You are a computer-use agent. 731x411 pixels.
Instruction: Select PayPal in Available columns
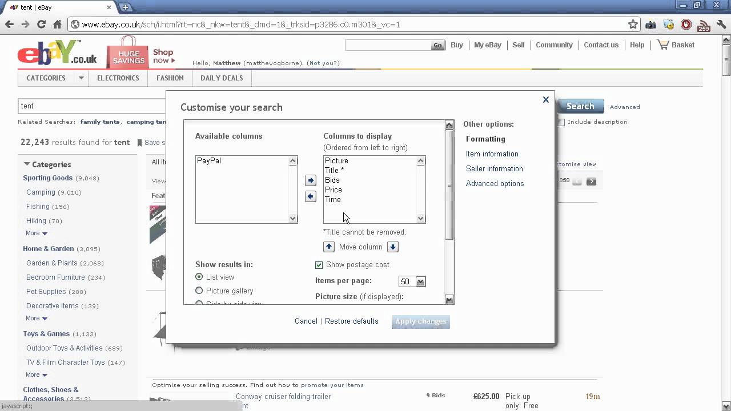tap(209, 161)
